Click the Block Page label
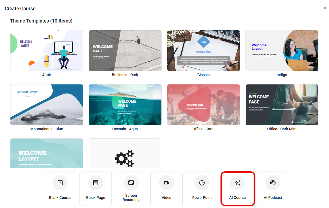Image resolution: width=329 pixels, height=208 pixels. [96, 198]
